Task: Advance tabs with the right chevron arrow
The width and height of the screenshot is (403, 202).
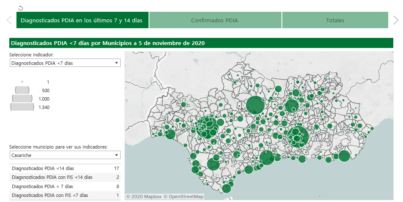Action: coord(395,20)
